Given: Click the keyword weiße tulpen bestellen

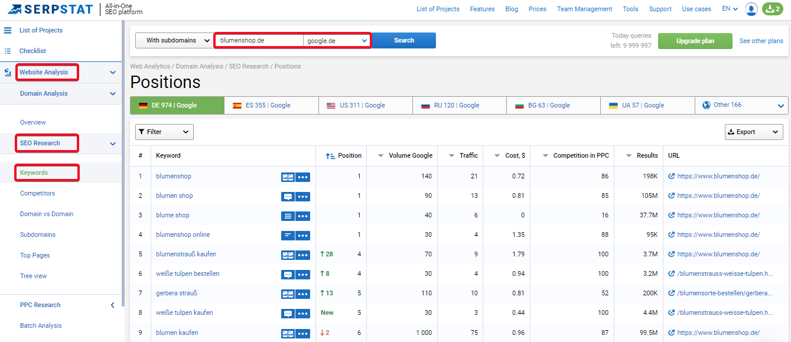Looking at the screenshot, I should (x=188, y=273).
